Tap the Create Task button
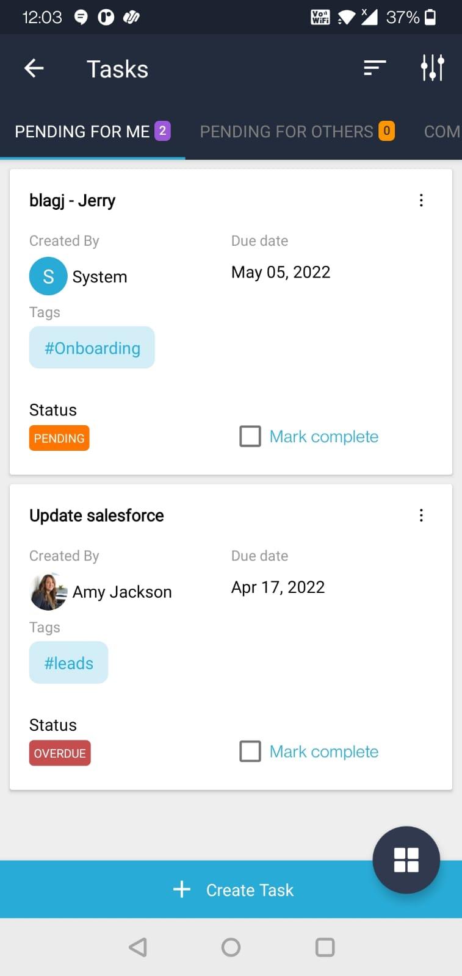Image resolution: width=462 pixels, height=976 pixels. (232, 890)
